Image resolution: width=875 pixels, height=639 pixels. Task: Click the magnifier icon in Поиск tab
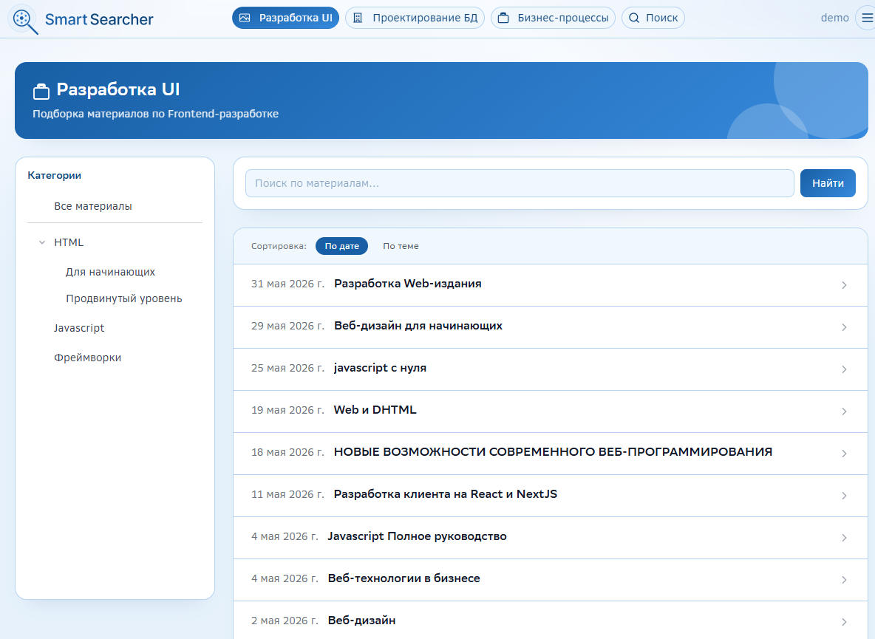click(634, 18)
